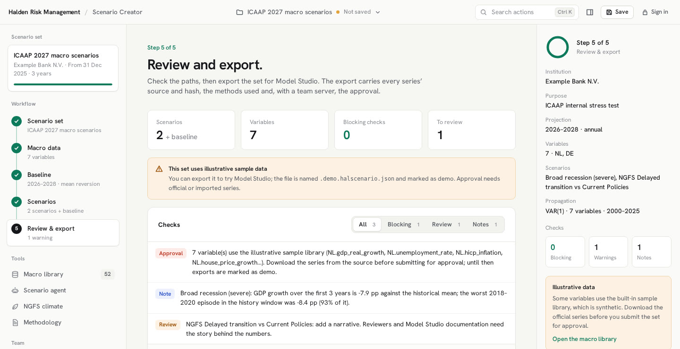Click the Macro library database icon
680x349 pixels.
pos(15,274)
